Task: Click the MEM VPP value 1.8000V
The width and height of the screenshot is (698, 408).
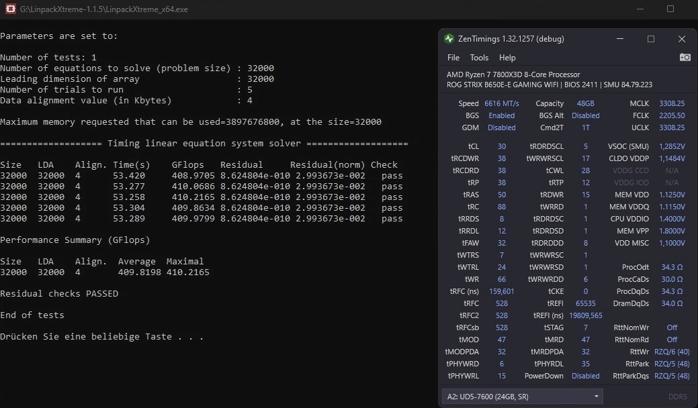Action: [x=672, y=231]
